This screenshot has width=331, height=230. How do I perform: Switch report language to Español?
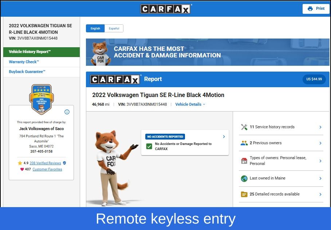click(x=114, y=28)
